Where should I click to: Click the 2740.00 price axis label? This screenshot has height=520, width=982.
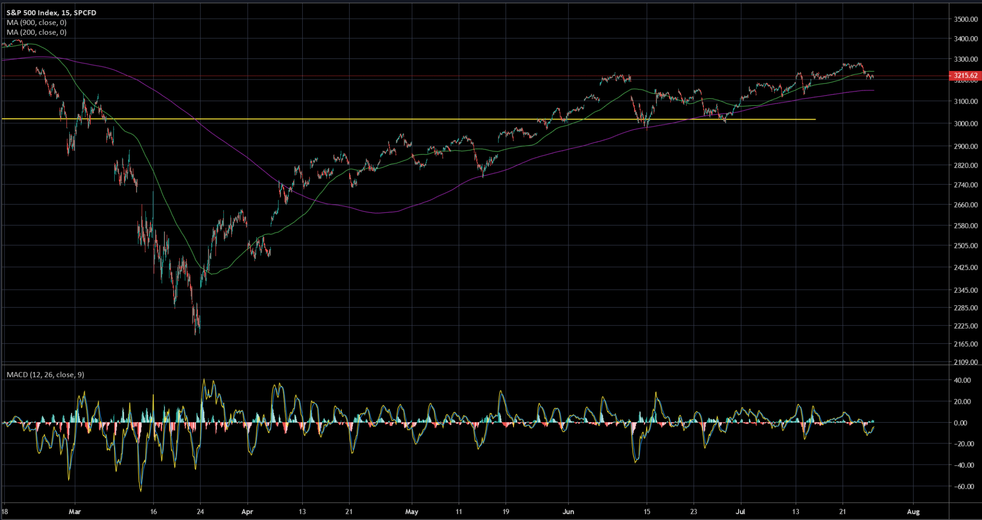coord(965,185)
